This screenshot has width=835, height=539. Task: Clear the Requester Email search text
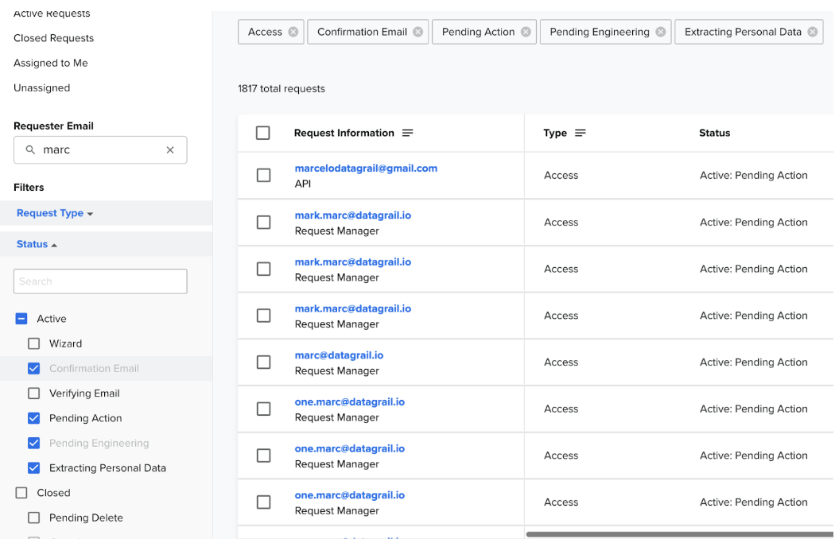click(170, 150)
